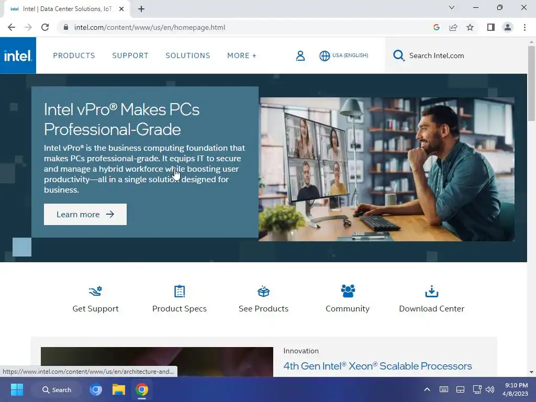Open the Chrome profile avatar
This screenshot has width=536, height=402.
(x=508, y=27)
